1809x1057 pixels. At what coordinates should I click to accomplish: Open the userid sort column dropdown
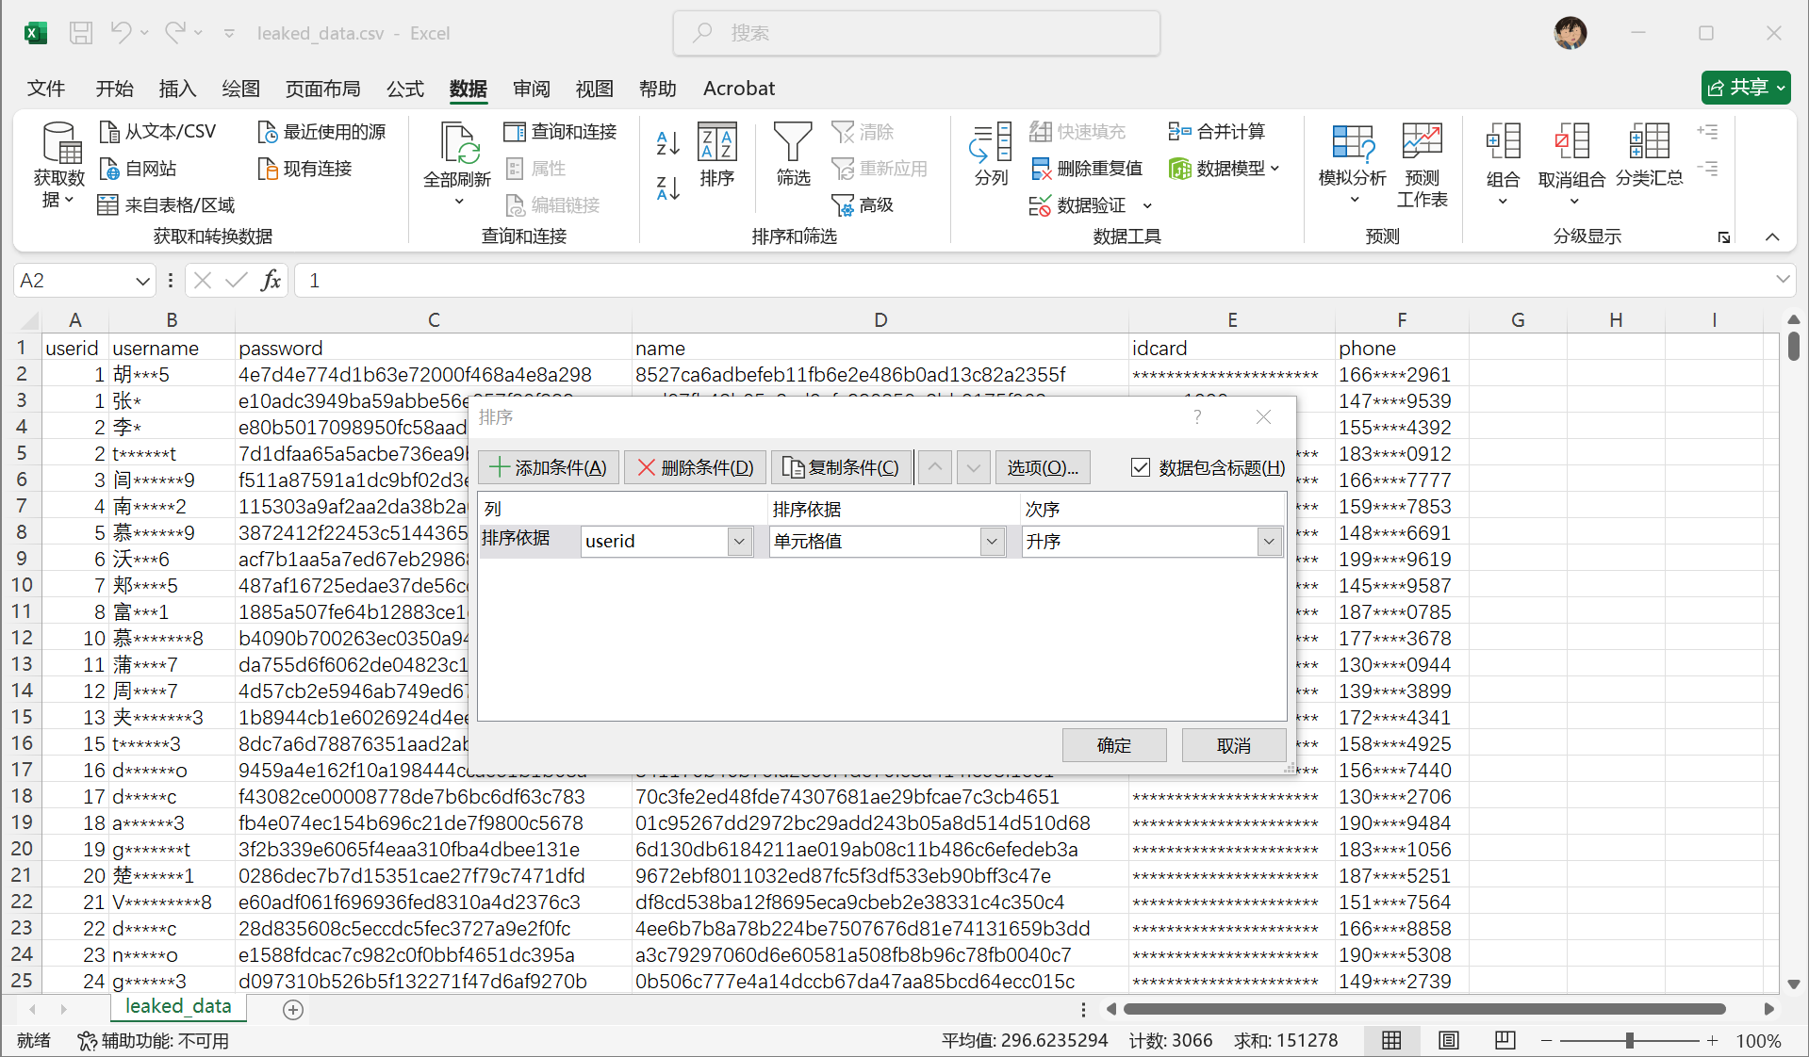point(739,541)
